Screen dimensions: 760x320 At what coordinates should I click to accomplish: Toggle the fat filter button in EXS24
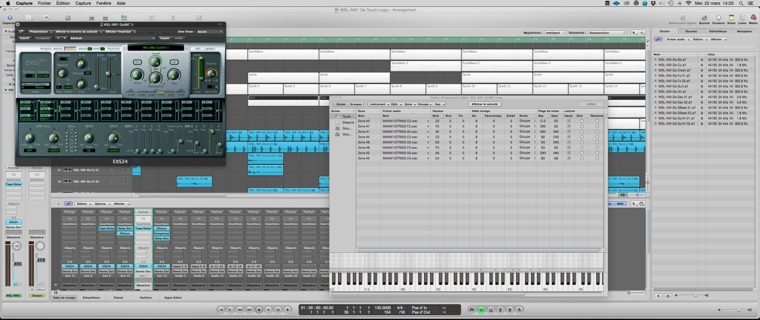(137, 62)
